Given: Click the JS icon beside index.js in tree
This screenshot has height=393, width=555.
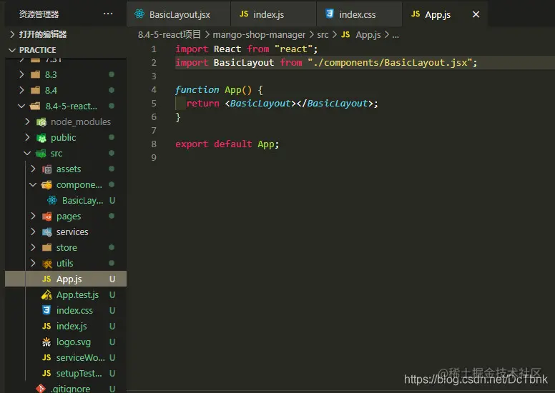Looking at the screenshot, I should pyautogui.click(x=46, y=326).
